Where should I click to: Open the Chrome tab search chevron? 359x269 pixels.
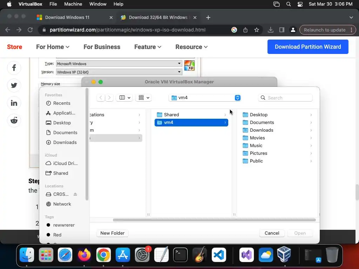tap(351, 18)
